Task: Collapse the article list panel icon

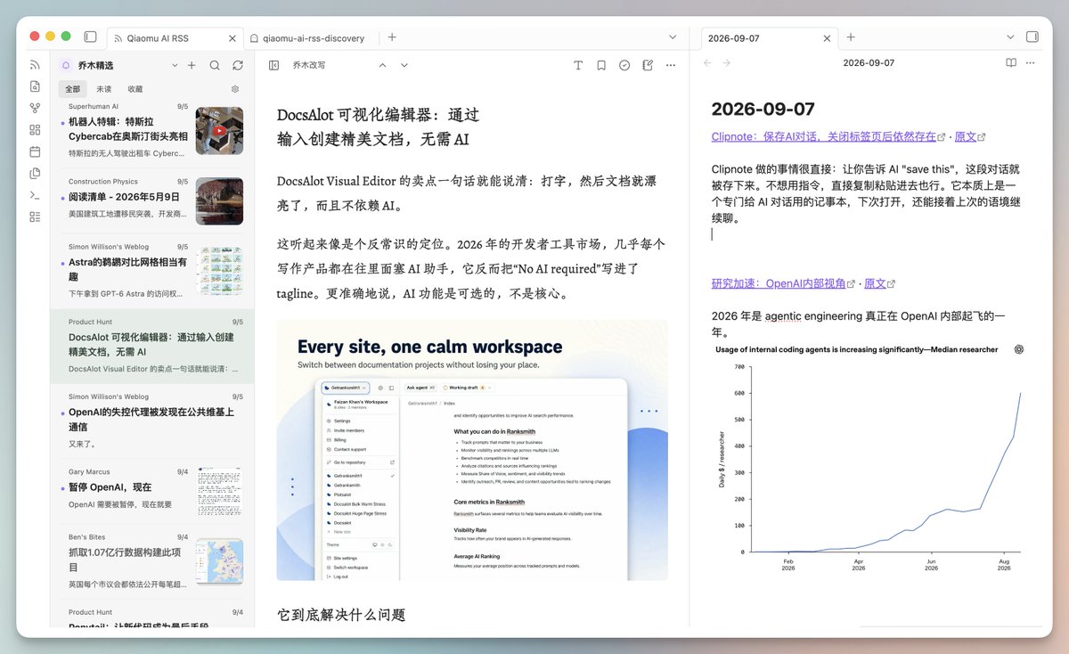Action: (273, 65)
